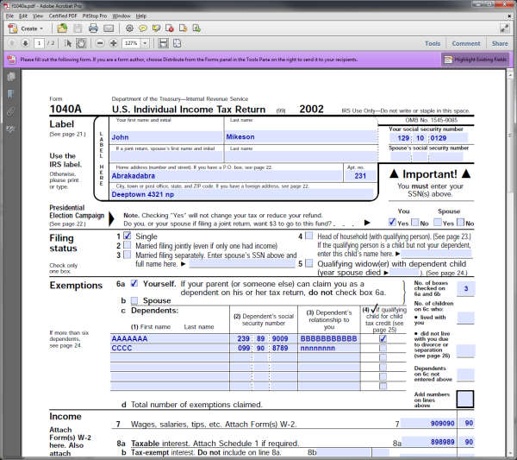Viewport: 517px width, 460px height.
Task: Open Signatures side panel icon
Action: 11,129
